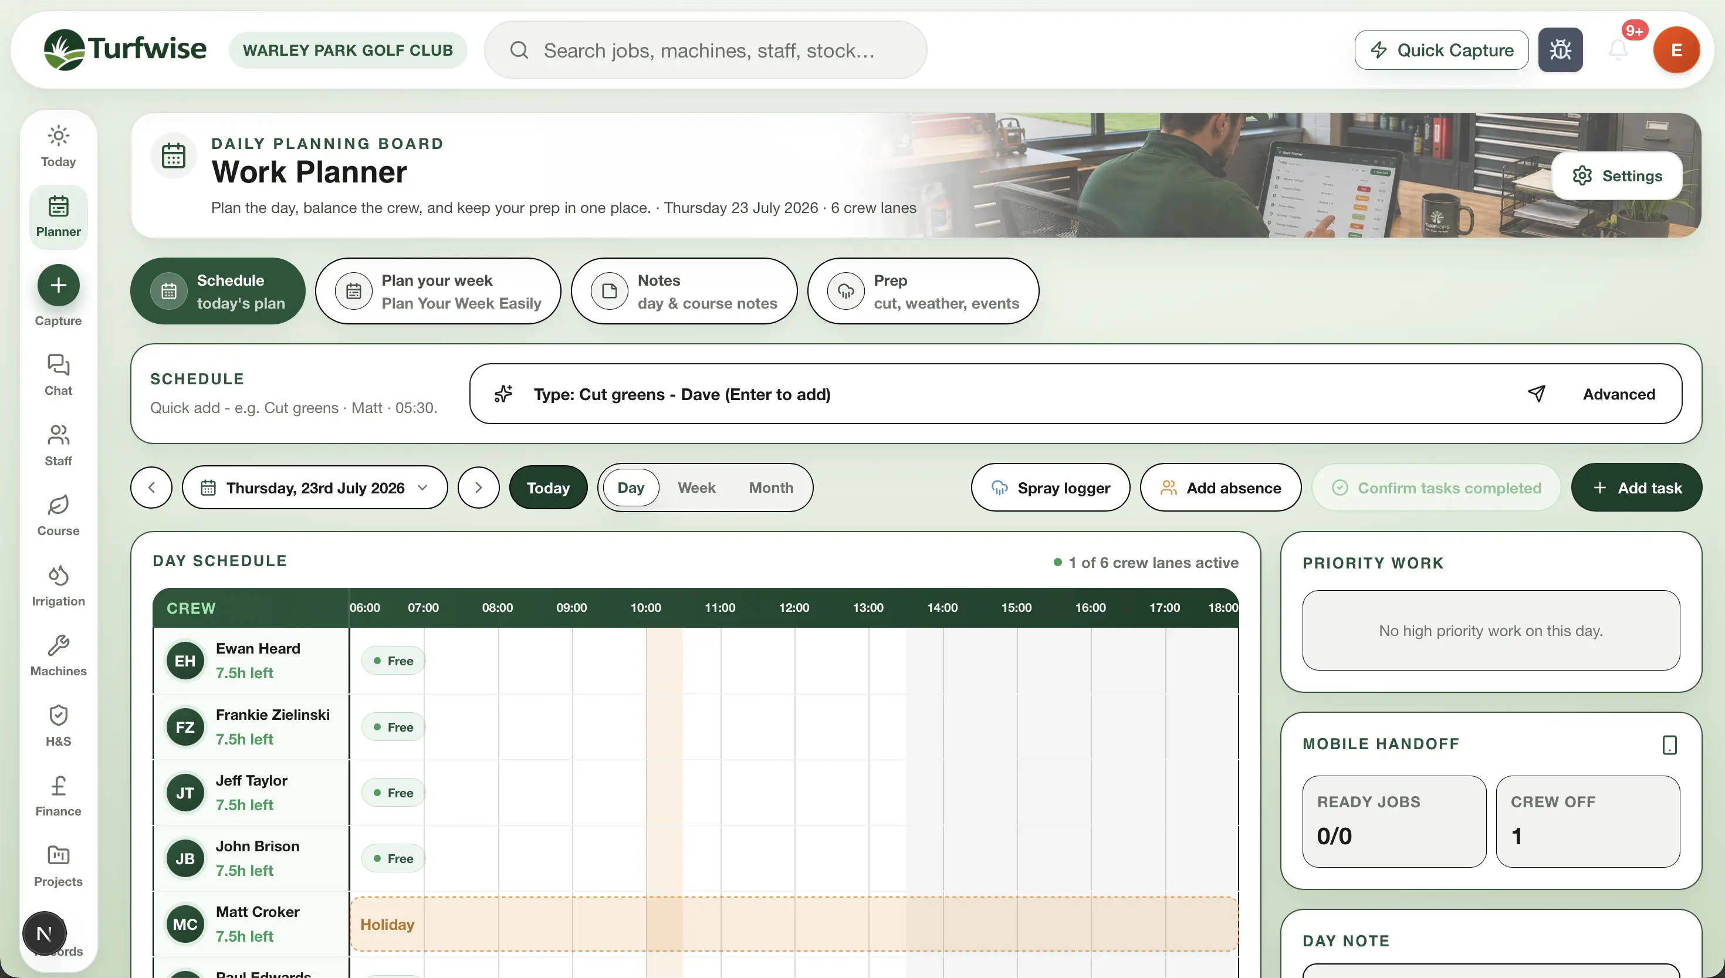This screenshot has height=978, width=1725.
Task: Open the user avatar E menu
Action: tap(1676, 50)
